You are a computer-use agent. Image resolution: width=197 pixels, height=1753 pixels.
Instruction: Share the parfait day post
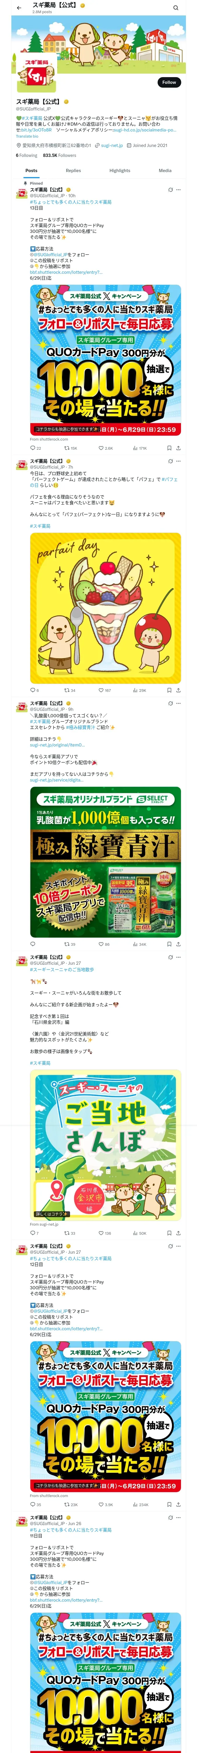click(178, 690)
